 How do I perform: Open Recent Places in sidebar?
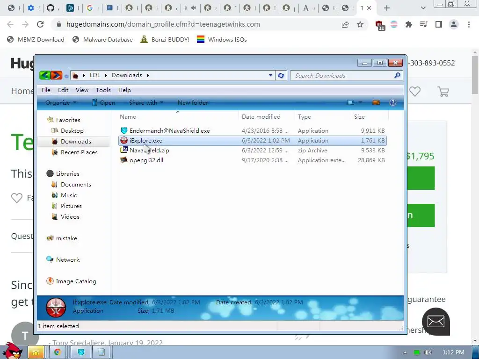(79, 152)
